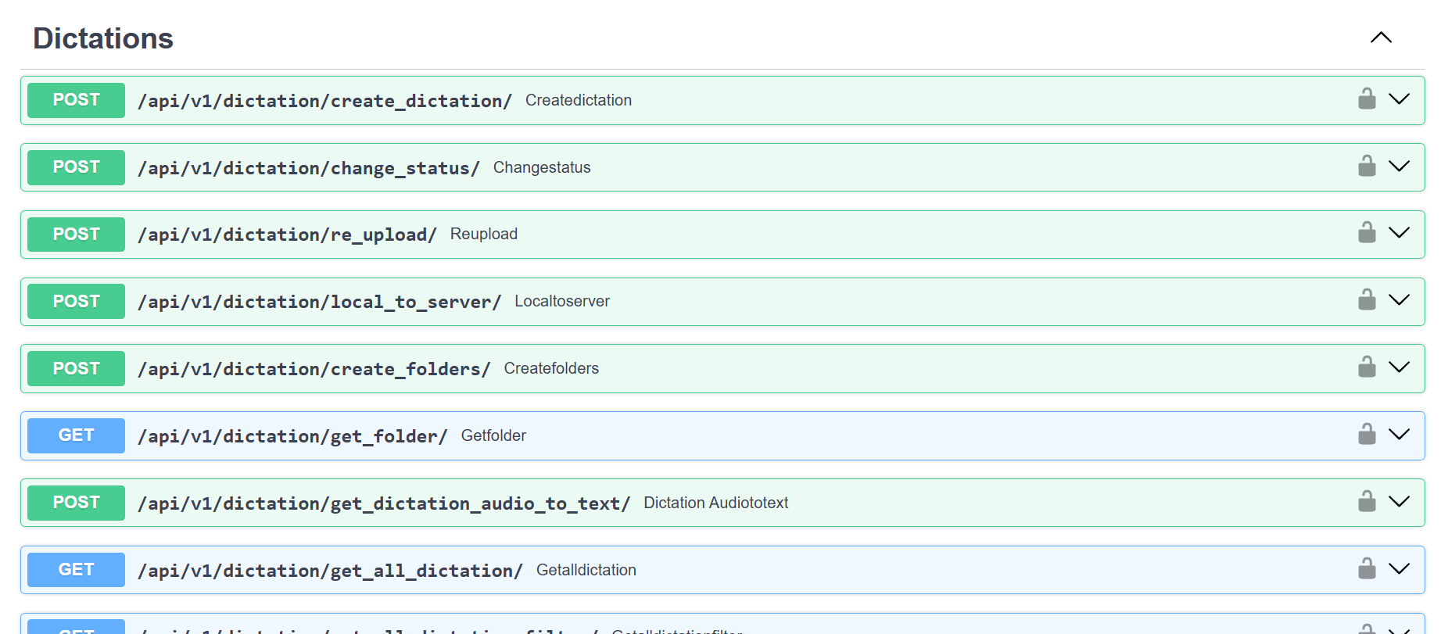The width and height of the screenshot is (1448, 634).
Task: Open the /api/v1/dictation/re_upload/ path
Action: tap(287, 235)
